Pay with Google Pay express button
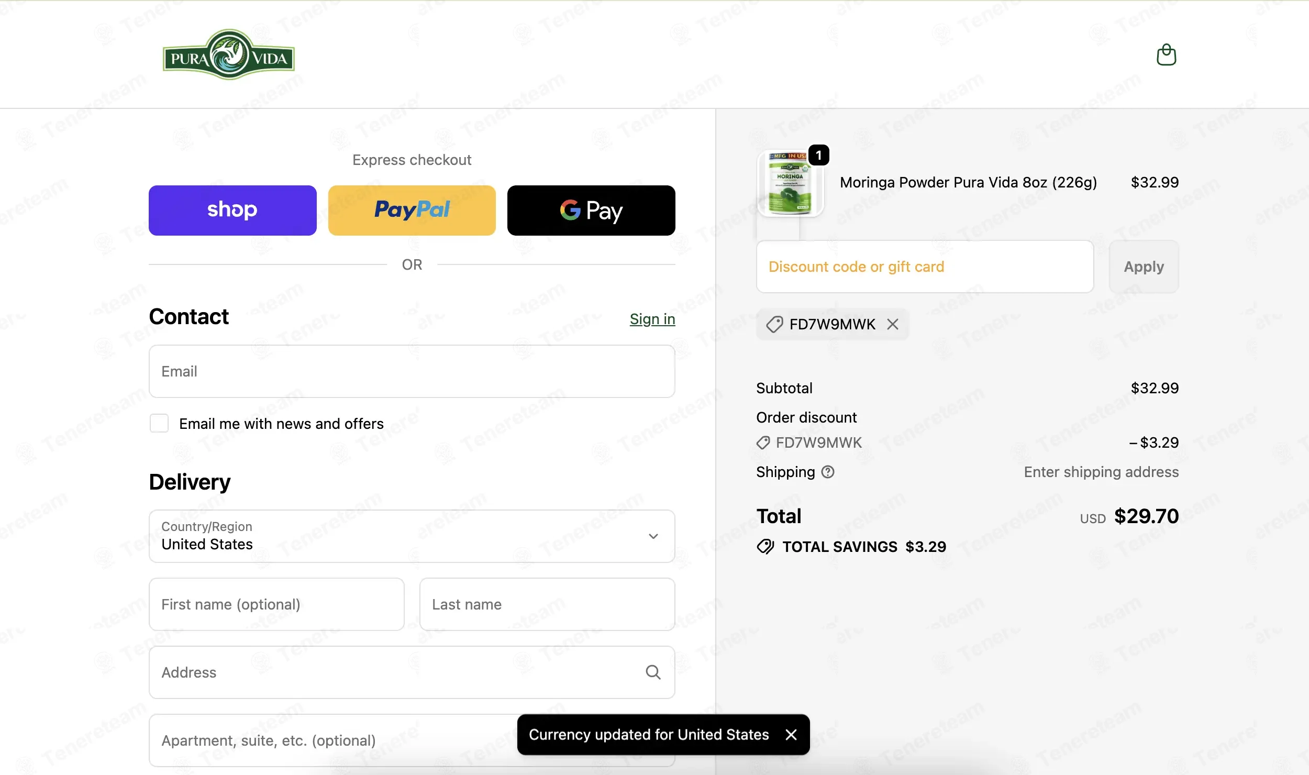The height and width of the screenshot is (775, 1309). (591, 210)
